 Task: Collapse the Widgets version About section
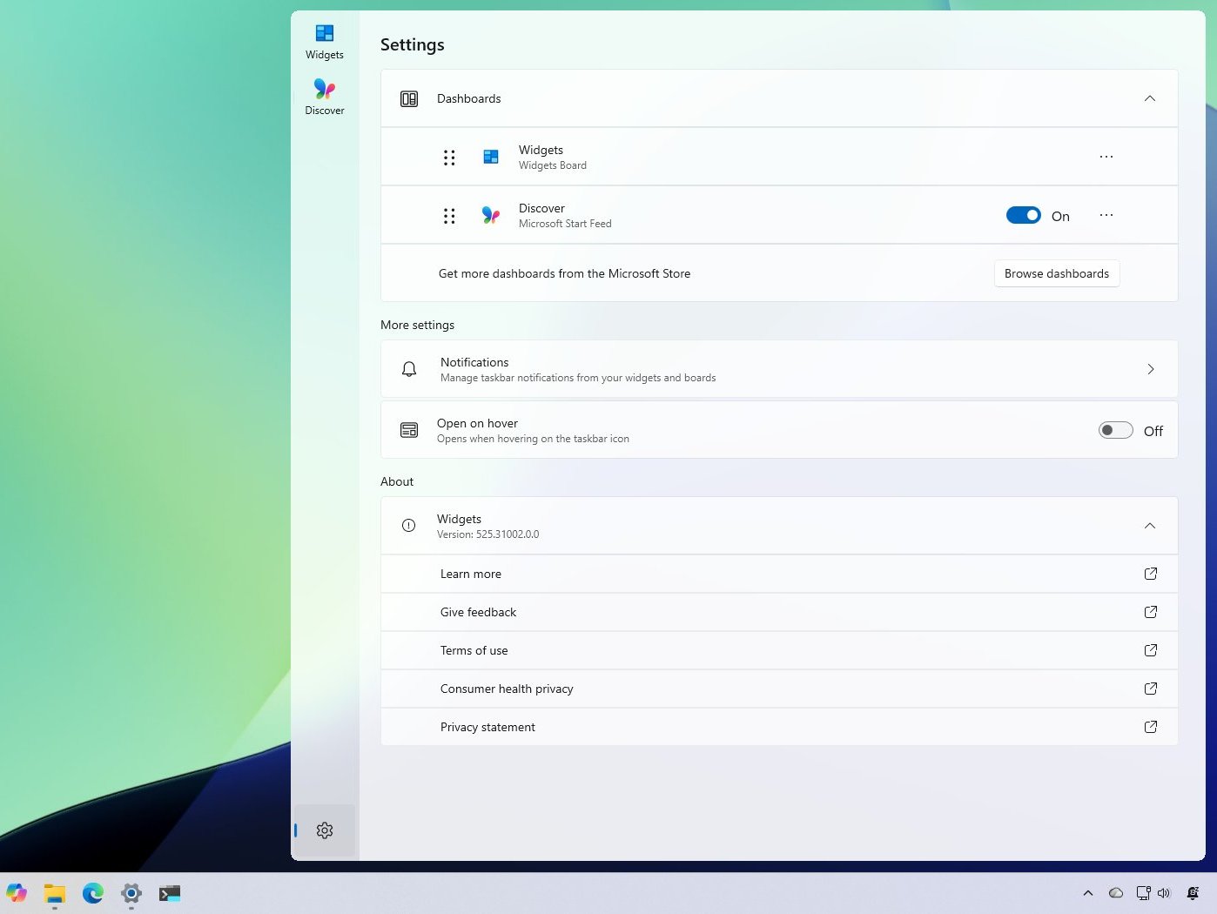coord(1150,526)
